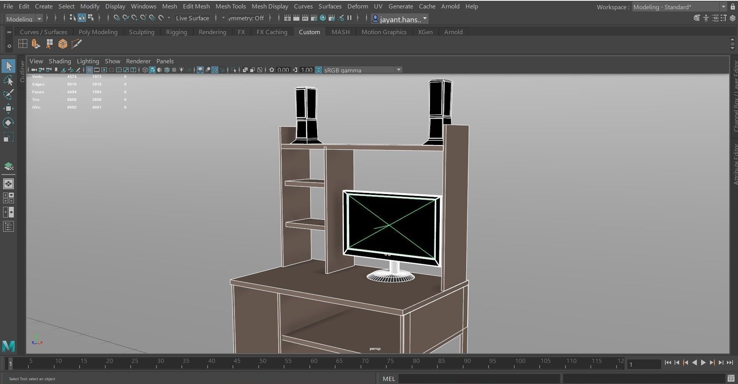Go to the start of playback range

(668, 363)
